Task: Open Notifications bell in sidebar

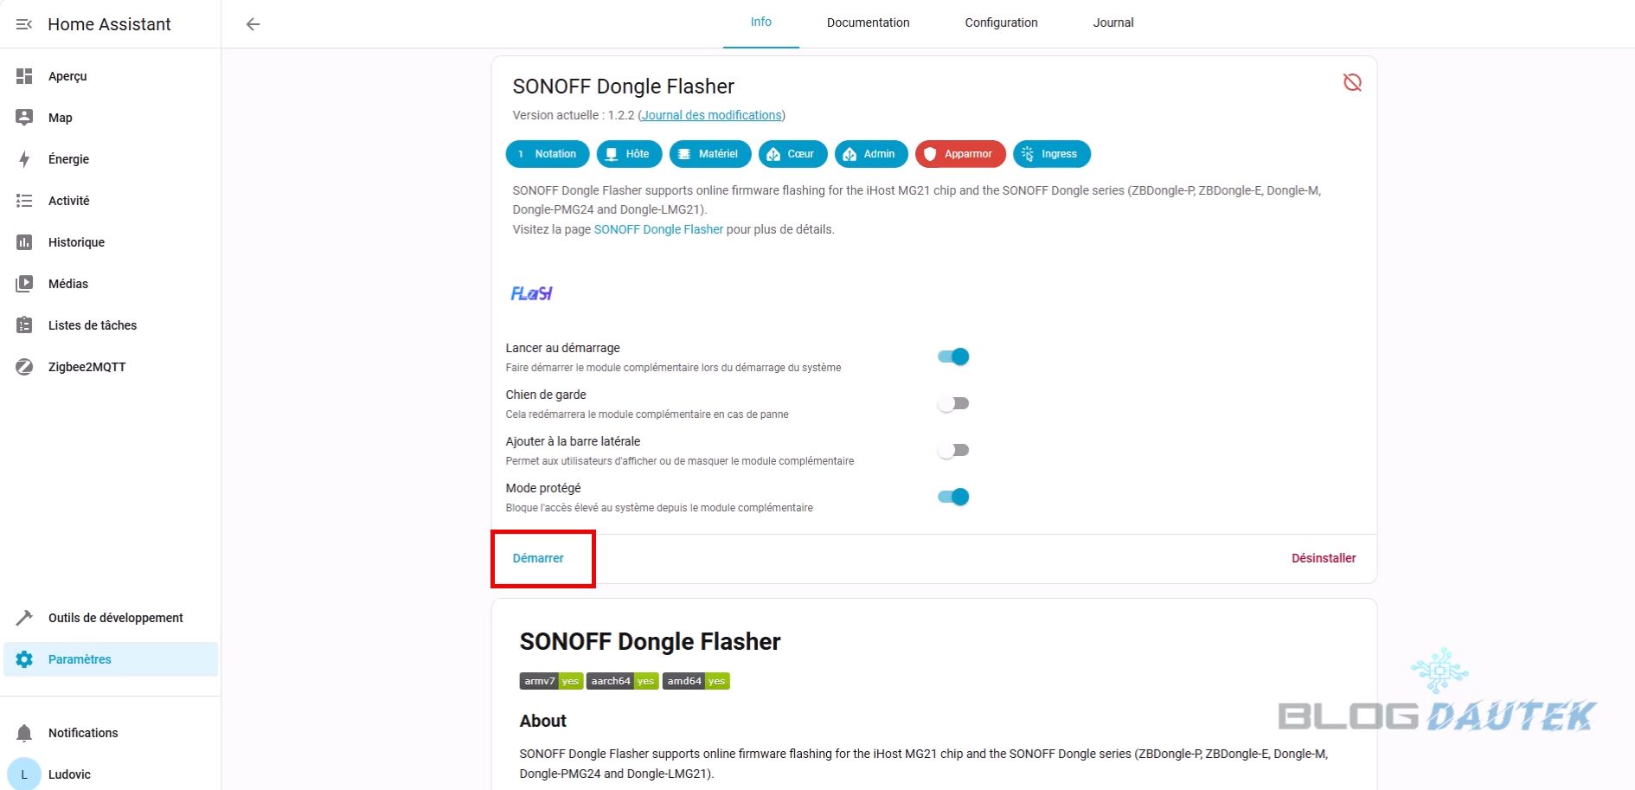Action: coord(24,733)
